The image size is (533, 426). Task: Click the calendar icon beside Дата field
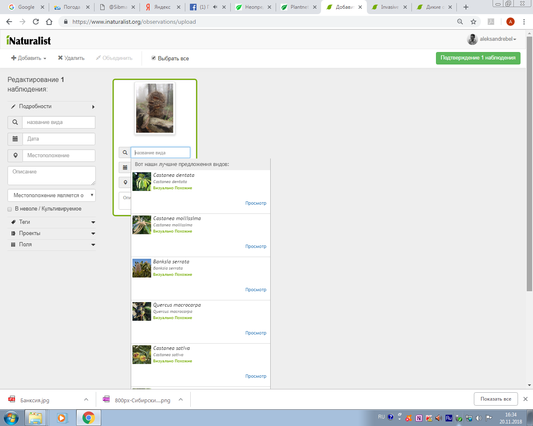(x=15, y=139)
